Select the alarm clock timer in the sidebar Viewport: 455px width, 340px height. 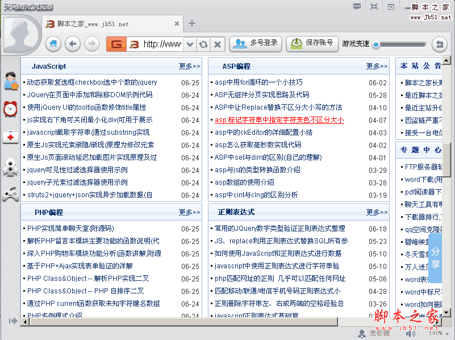tap(10, 109)
